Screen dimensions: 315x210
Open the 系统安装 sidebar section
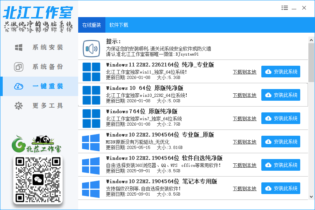tap(39, 47)
